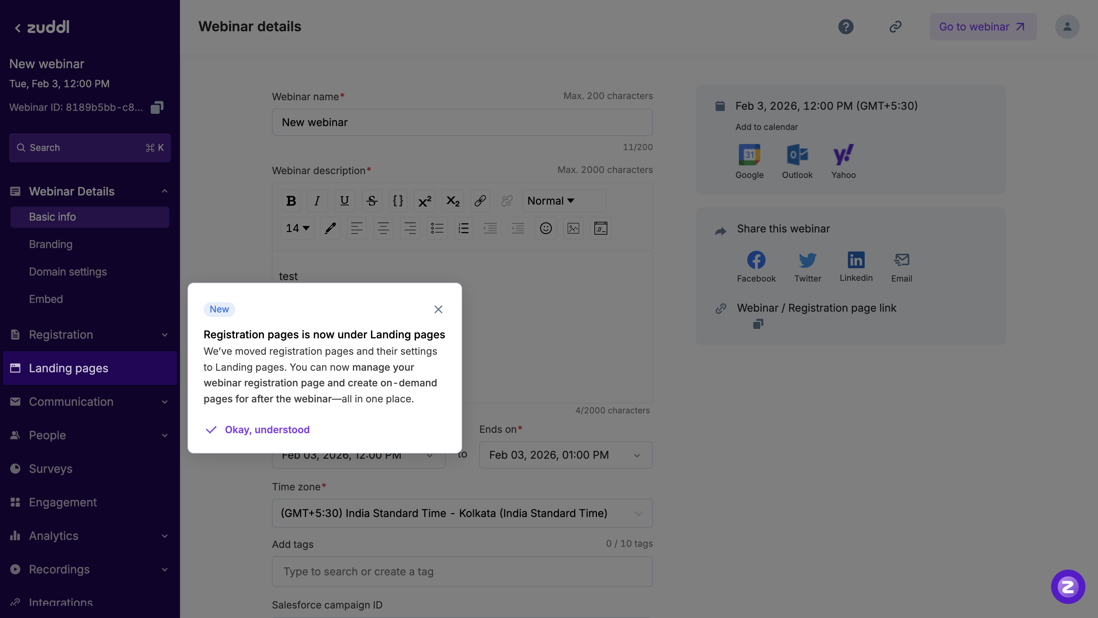
Task: Insert an emoji via smiley icon
Action: click(546, 228)
